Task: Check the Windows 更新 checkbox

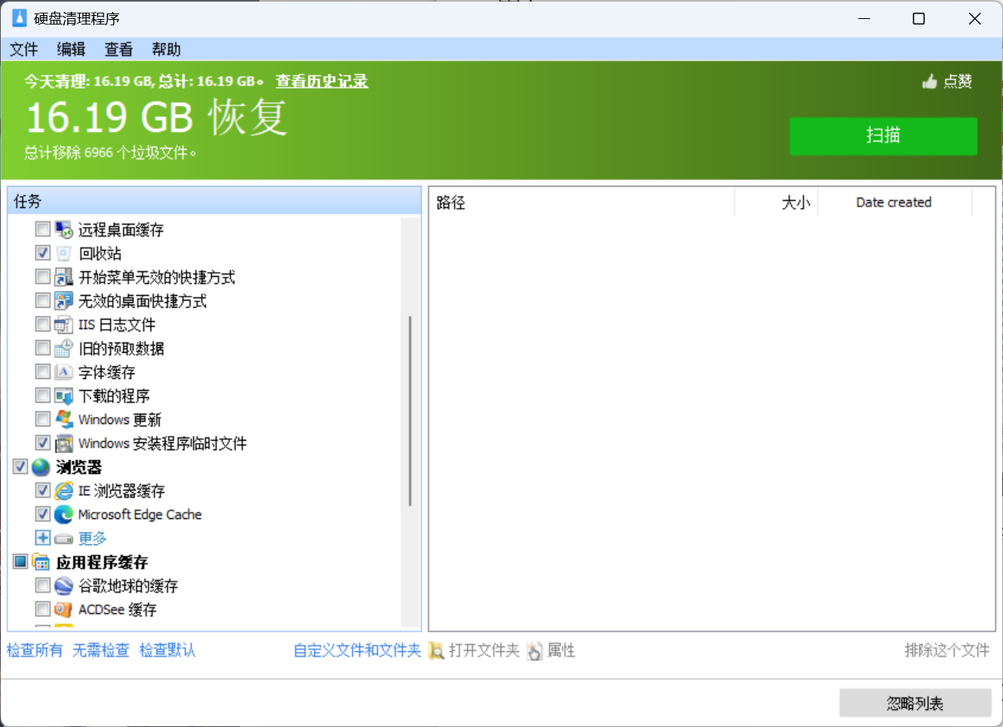Action: click(43, 419)
